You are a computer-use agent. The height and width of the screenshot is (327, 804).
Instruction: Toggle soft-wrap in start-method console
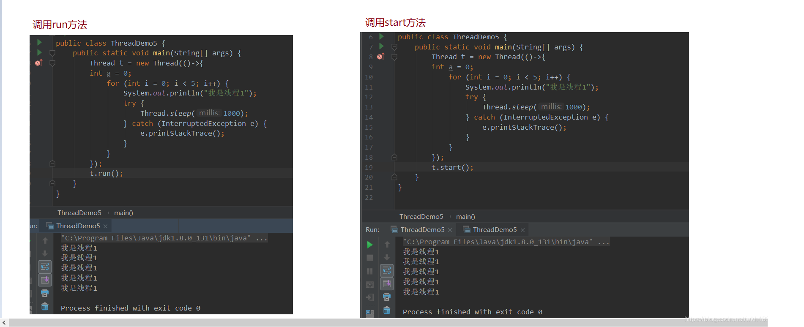pos(387,270)
